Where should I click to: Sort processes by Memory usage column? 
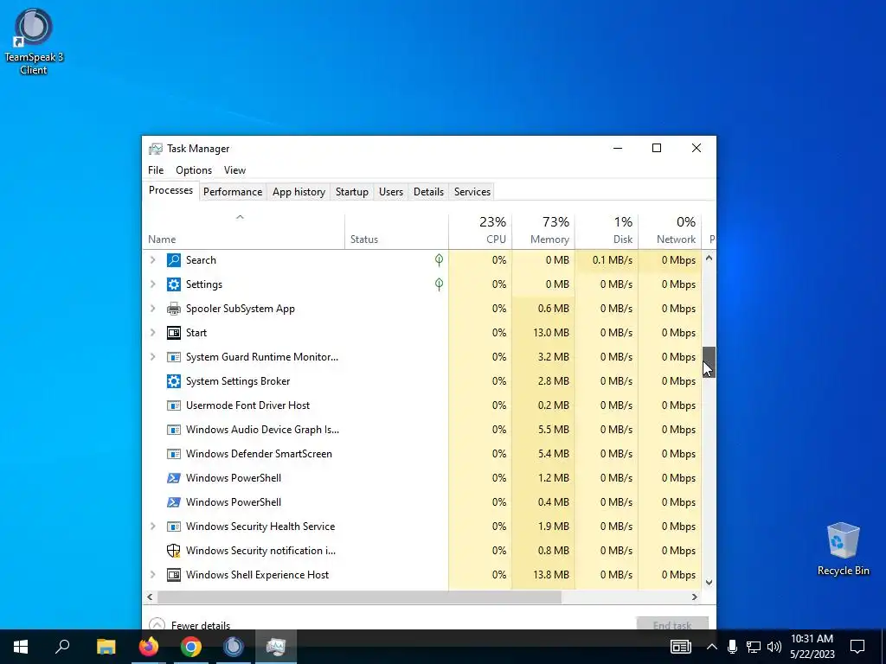(543, 231)
